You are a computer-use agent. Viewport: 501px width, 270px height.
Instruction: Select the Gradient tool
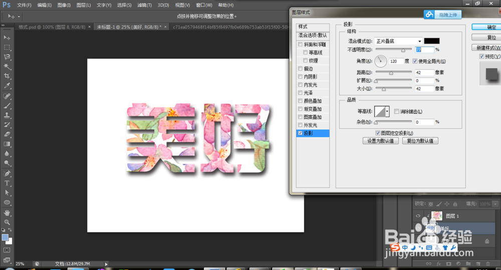click(x=7, y=144)
